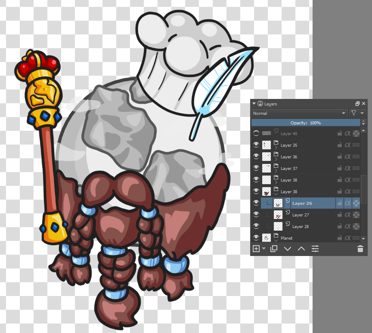Screen dimensions: 372x333
Task: Delete layer with trash can icon
Action: coord(360,249)
